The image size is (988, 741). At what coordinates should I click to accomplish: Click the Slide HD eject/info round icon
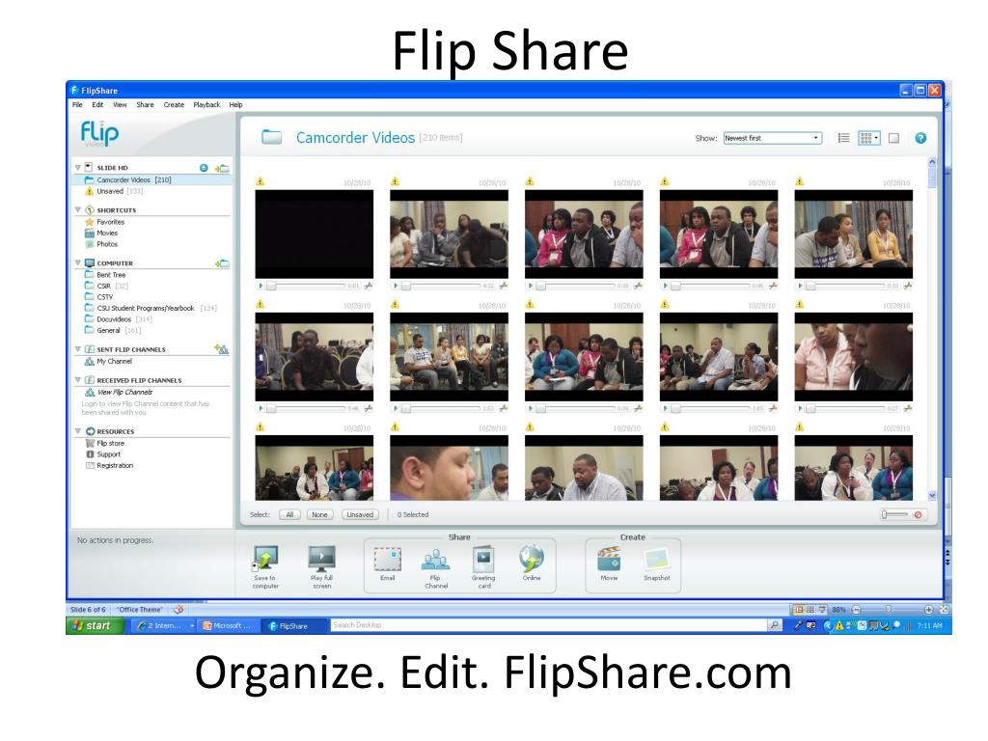pos(204,168)
